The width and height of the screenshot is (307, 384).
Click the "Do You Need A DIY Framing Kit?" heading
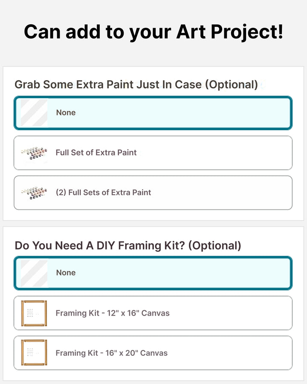pyautogui.click(x=128, y=246)
